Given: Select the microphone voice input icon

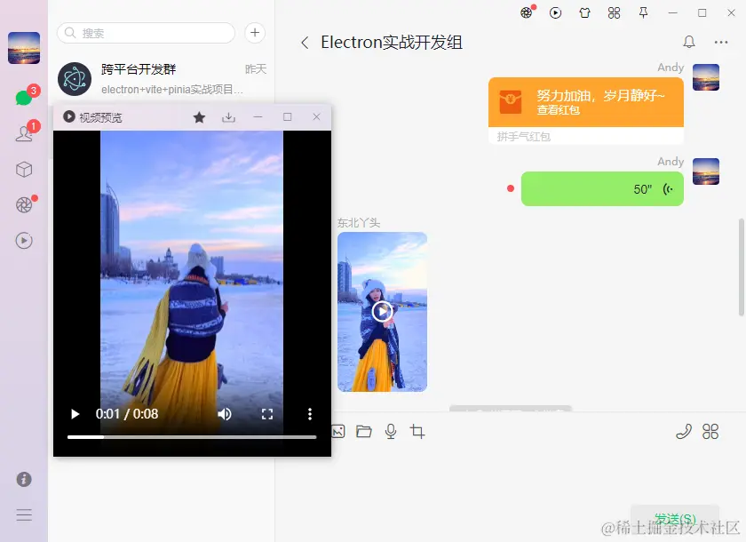Looking at the screenshot, I should 391,431.
